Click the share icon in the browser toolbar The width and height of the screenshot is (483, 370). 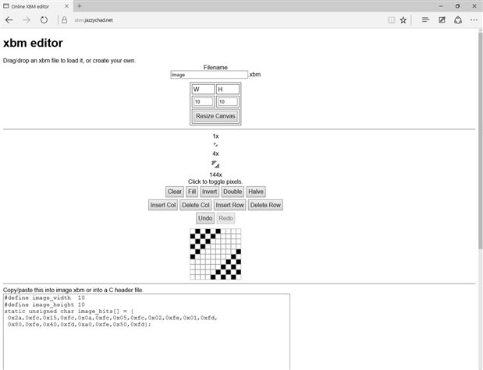click(458, 20)
